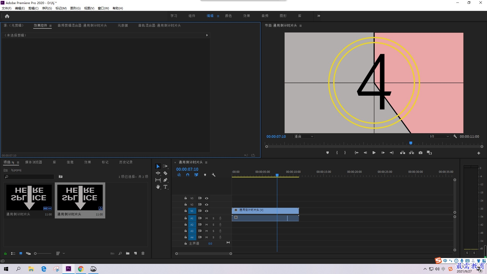The image size is (487, 274).
Task: Switch to 颜色 workspace
Action: [x=228, y=16]
